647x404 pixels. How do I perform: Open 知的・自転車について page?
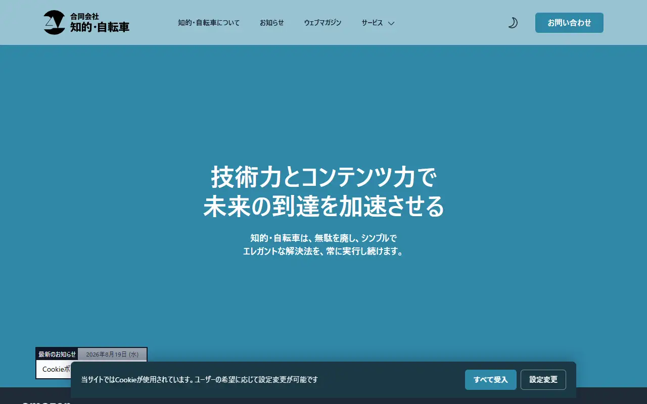point(209,23)
